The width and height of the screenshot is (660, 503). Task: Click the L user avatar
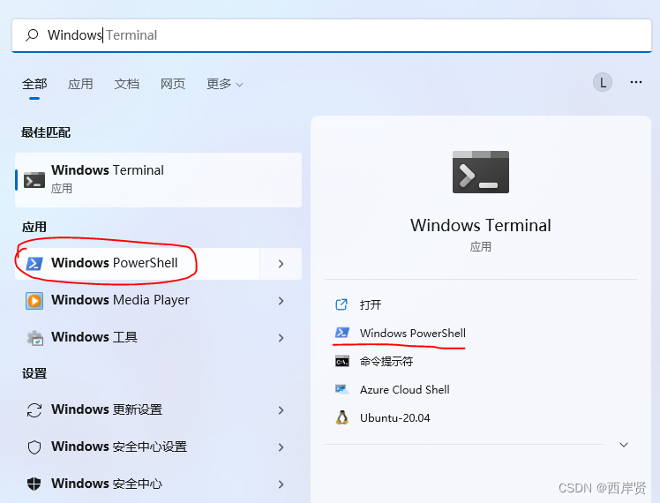tap(603, 82)
